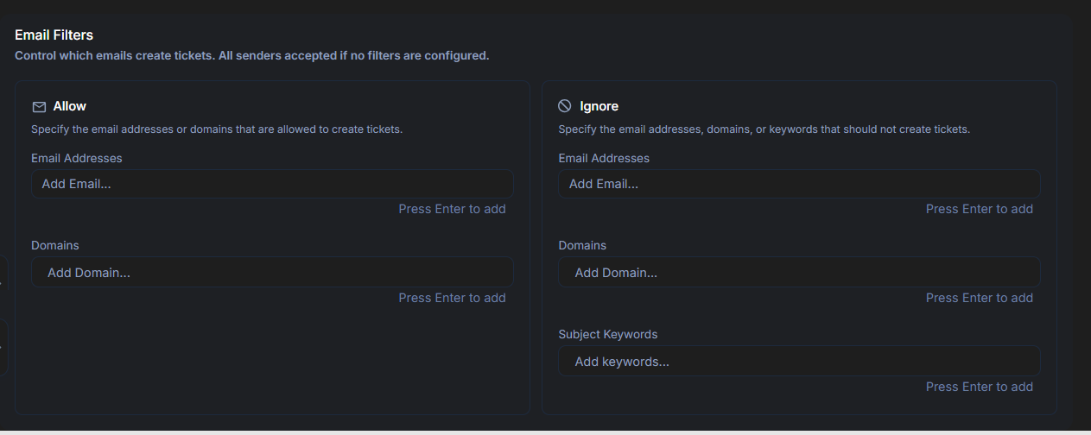
Task: Click the 'Control which emails create tickets' description
Action: pyautogui.click(x=252, y=56)
